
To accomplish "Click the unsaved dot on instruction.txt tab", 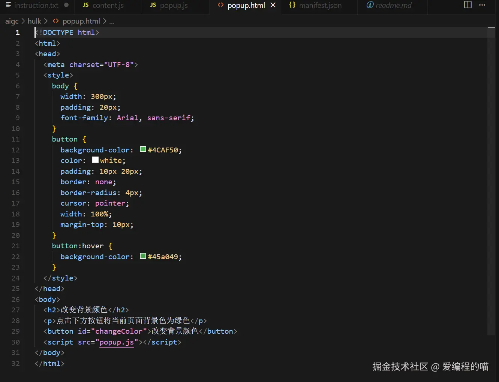I will click(66, 5).
